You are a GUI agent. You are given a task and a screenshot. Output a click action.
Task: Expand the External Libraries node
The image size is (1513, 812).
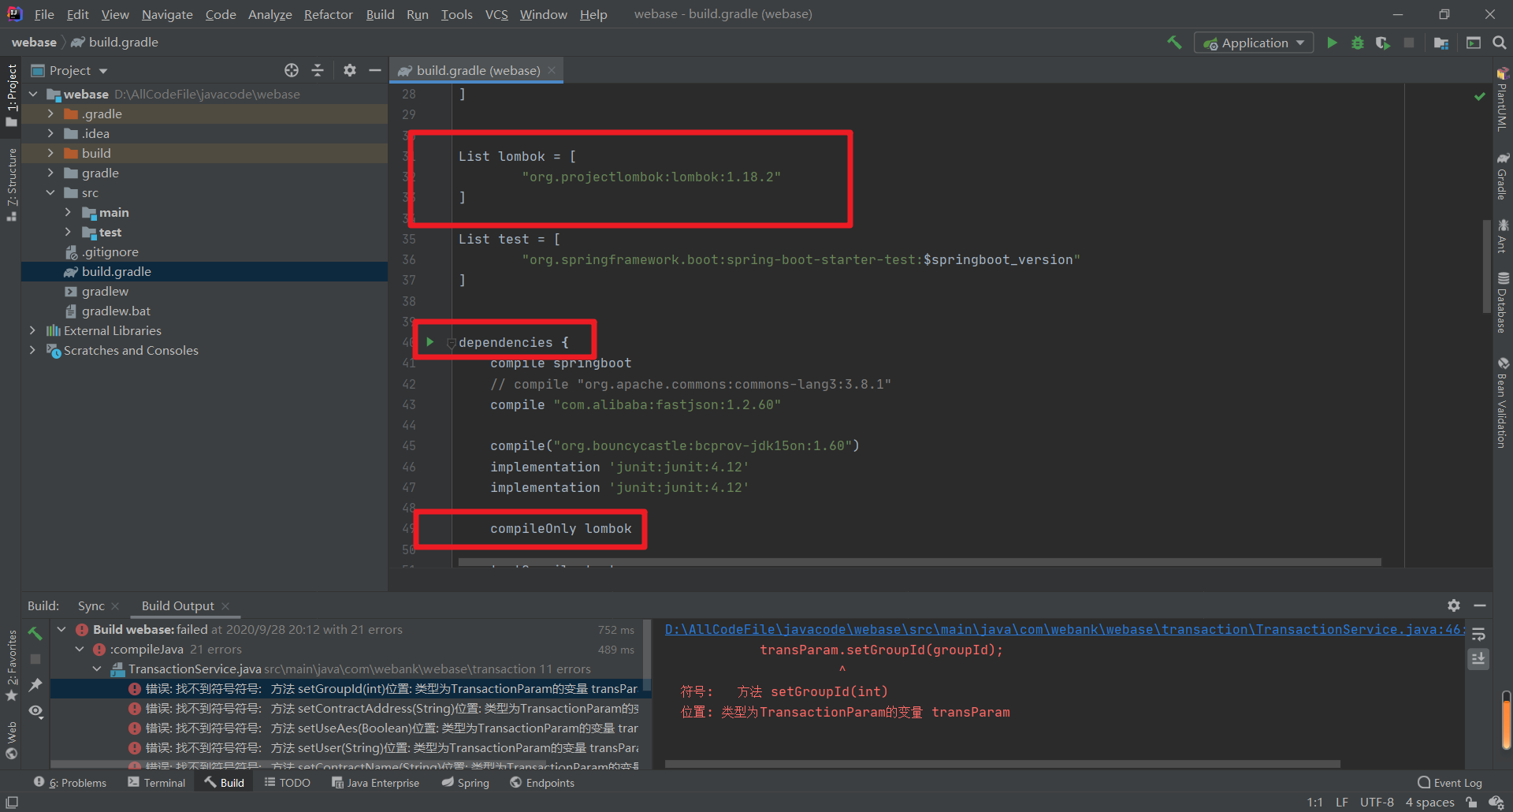point(32,330)
